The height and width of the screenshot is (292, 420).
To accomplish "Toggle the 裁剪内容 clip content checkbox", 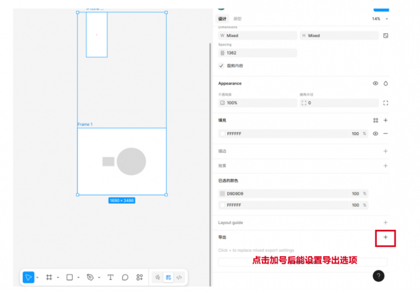I will coord(222,65).
